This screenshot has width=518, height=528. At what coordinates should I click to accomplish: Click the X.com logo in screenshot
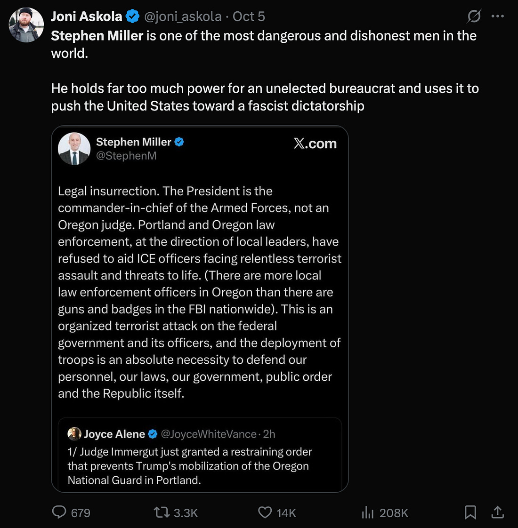pos(315,144)
